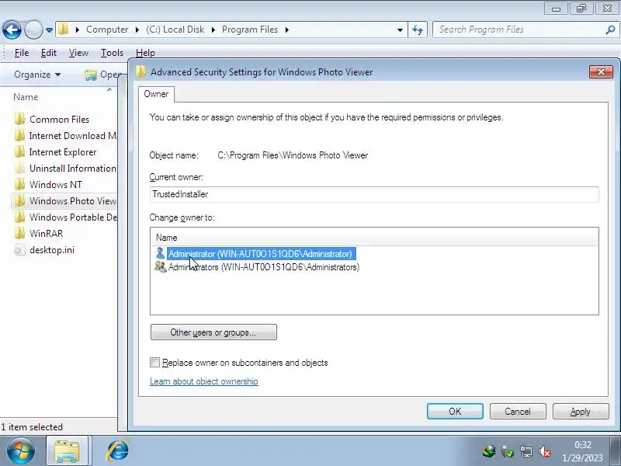Click Other users or groups button

coord(213,332)
